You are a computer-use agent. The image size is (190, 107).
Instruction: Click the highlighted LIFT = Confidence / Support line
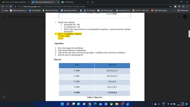tap(70, 34)
